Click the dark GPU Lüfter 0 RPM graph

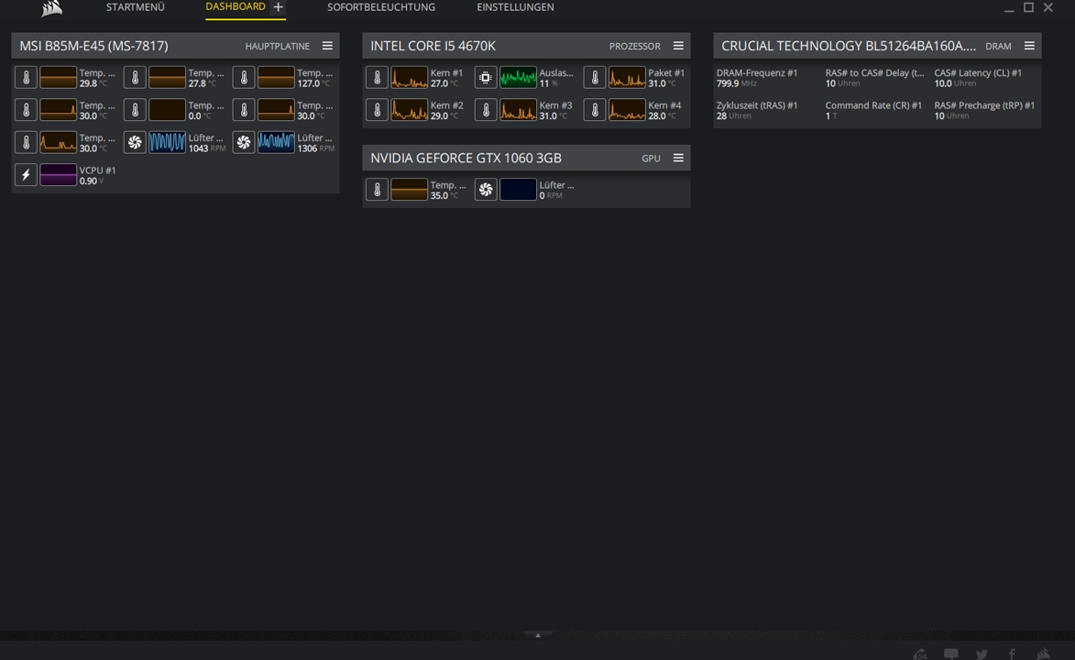[519, 190]
